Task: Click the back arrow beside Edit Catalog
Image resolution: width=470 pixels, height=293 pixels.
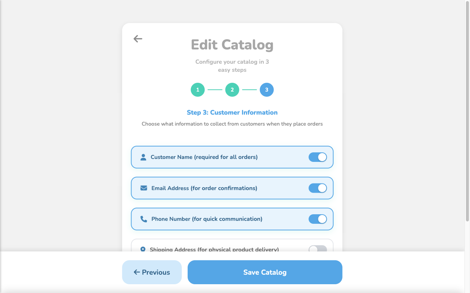Action: 138,39
